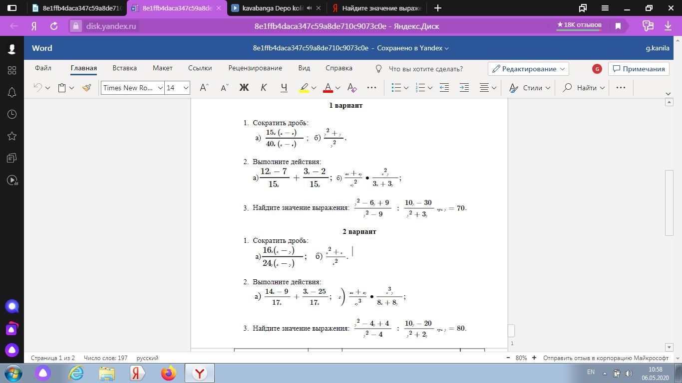Click the Clear Formatting eraser icon
Screen dimensions: 682x383
(352, 88)
